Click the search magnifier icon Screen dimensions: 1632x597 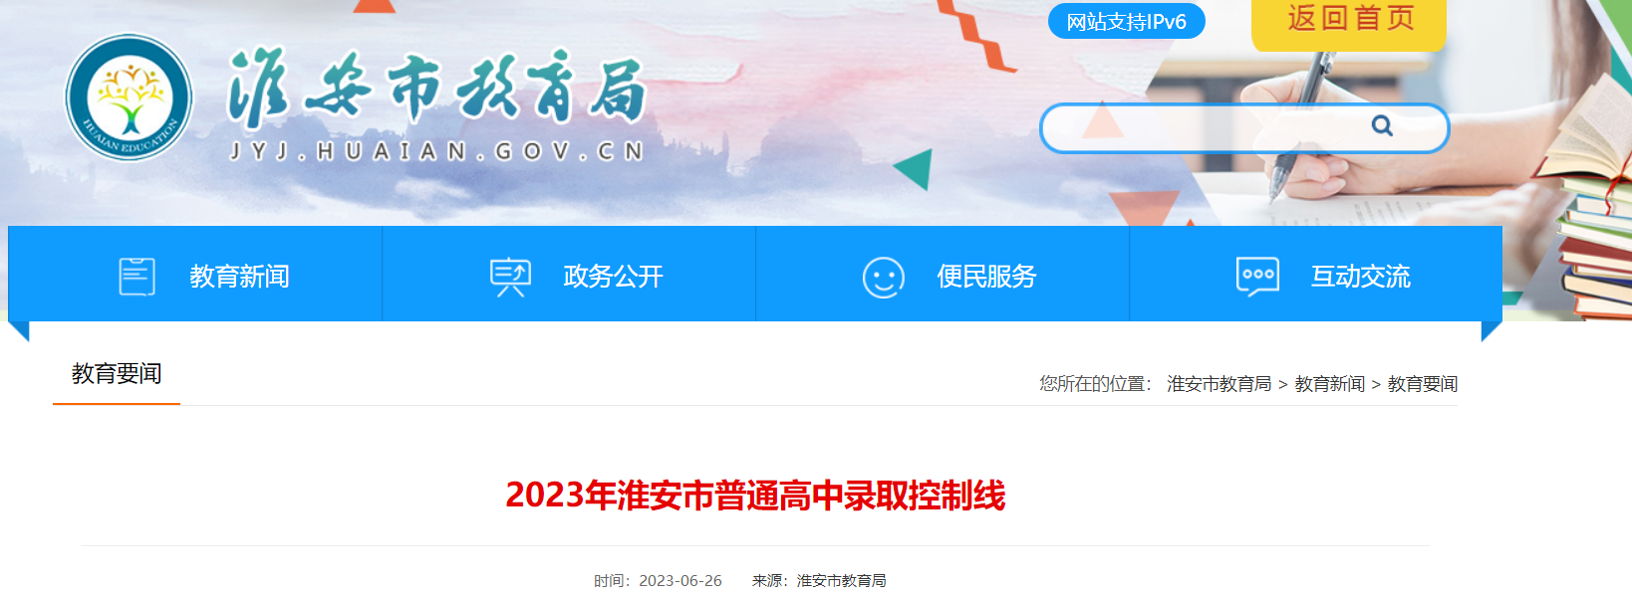click(1382, 125)
